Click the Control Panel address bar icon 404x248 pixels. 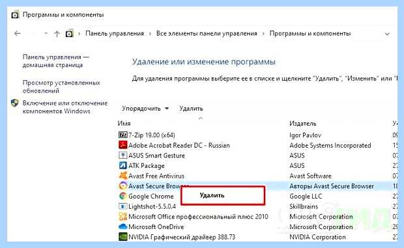click(x=69, y=34)
